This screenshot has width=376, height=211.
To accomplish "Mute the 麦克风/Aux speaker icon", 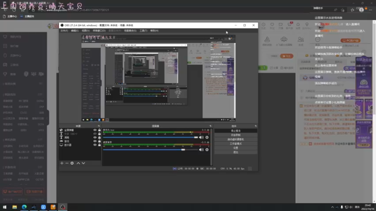I will point(201,137).
